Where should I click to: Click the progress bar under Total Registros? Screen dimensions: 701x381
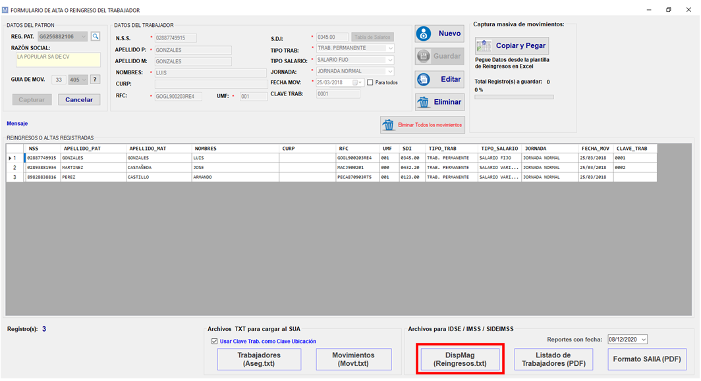(x=514, y=97)
